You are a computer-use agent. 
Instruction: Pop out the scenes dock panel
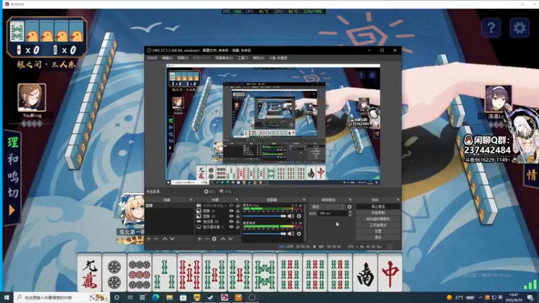[191, 199]
